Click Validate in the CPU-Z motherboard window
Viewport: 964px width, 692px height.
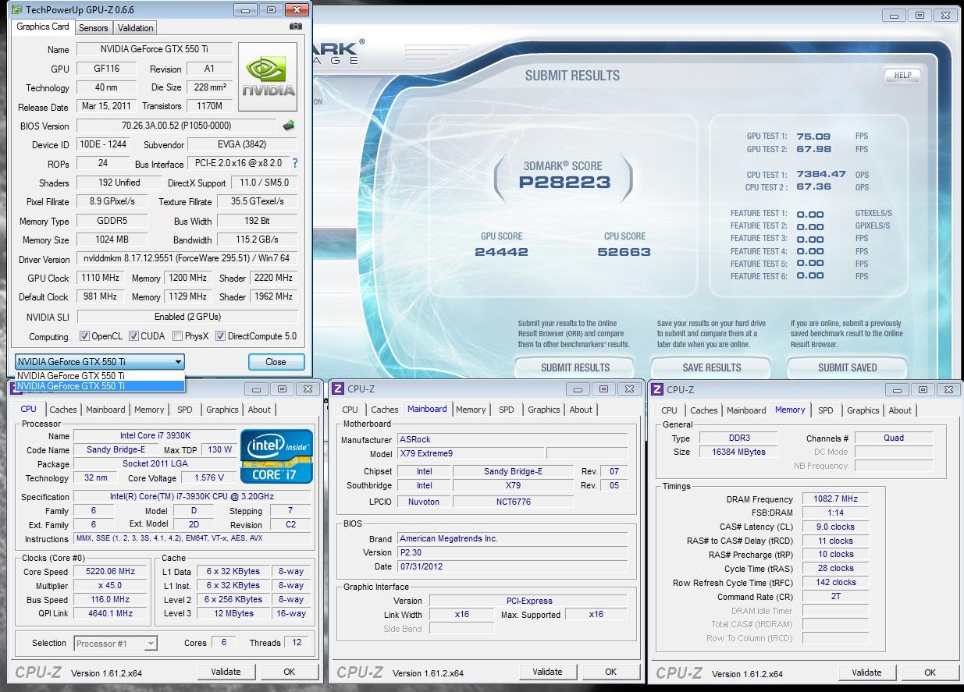pyautogui.click(x=547, y=672)
